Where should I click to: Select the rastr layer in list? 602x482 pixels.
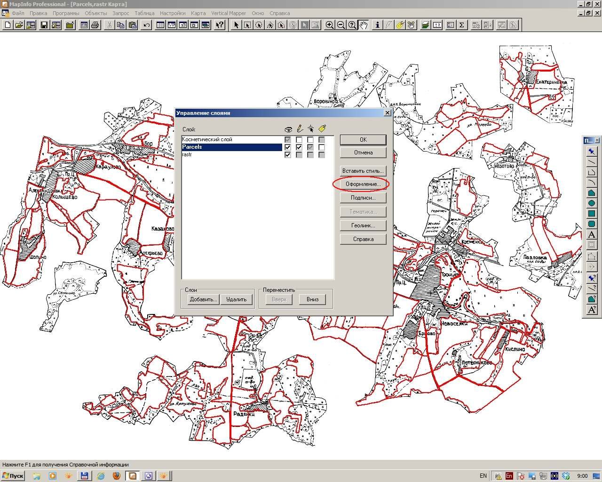[x=232, y=155]
